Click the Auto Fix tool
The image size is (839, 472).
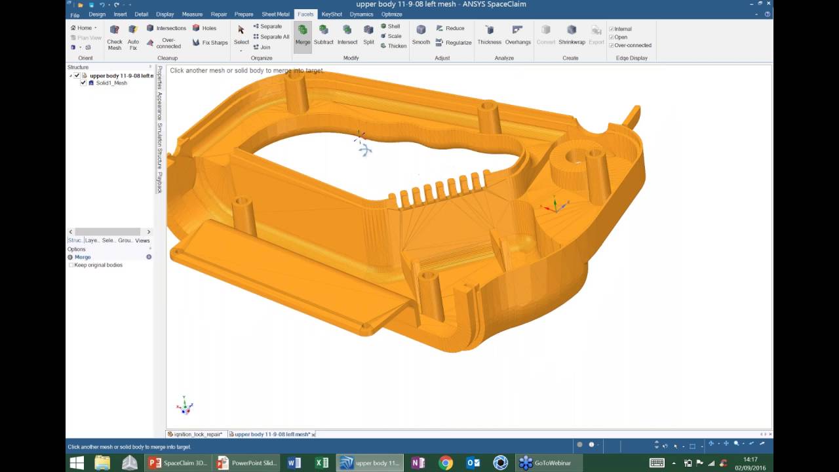pos(133,37)
